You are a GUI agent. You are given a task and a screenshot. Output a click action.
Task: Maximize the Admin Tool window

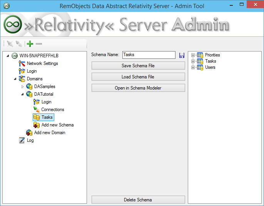point(242,5)
